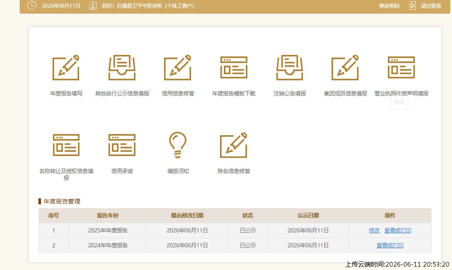The width and height of the screenshot is (452, 270).
Task: Click the logout arrow icon
Action: tap(412, 6)
